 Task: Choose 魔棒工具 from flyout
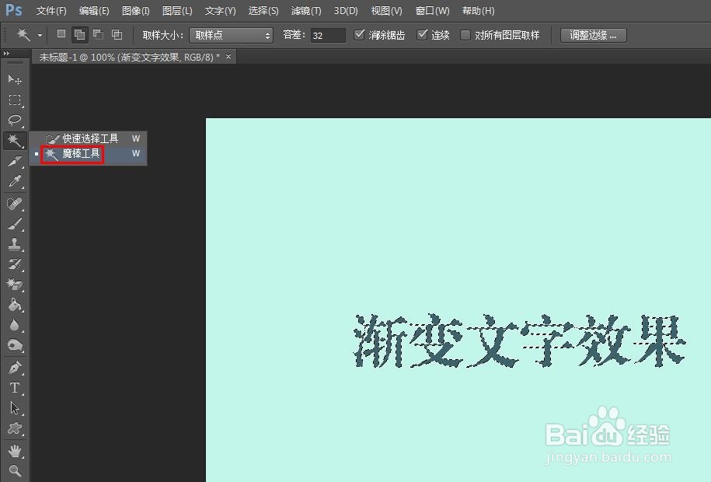[x=89, y=154]
